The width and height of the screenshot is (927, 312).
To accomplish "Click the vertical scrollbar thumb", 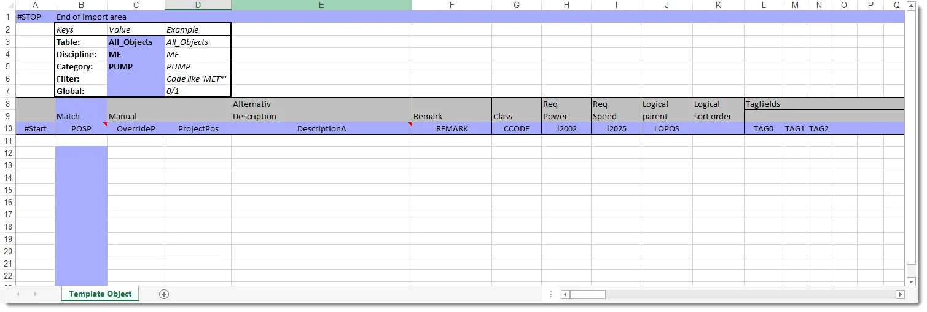I will pos(912,138).
